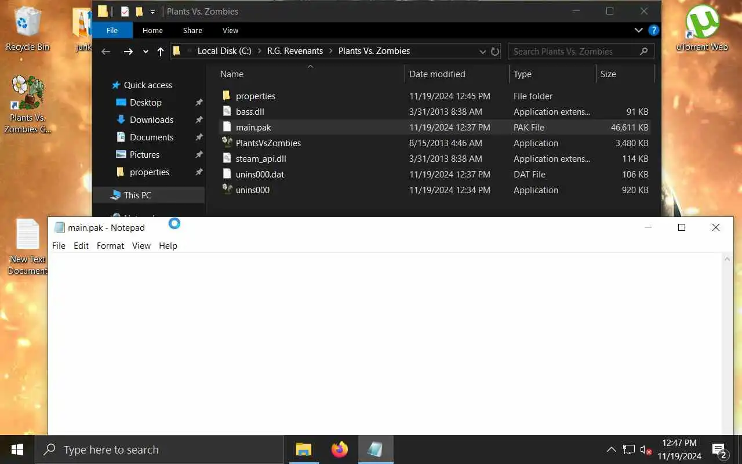Click the taskbar search box
The width and height of the screenshot is (742, 464).
(x=159, y=449)
